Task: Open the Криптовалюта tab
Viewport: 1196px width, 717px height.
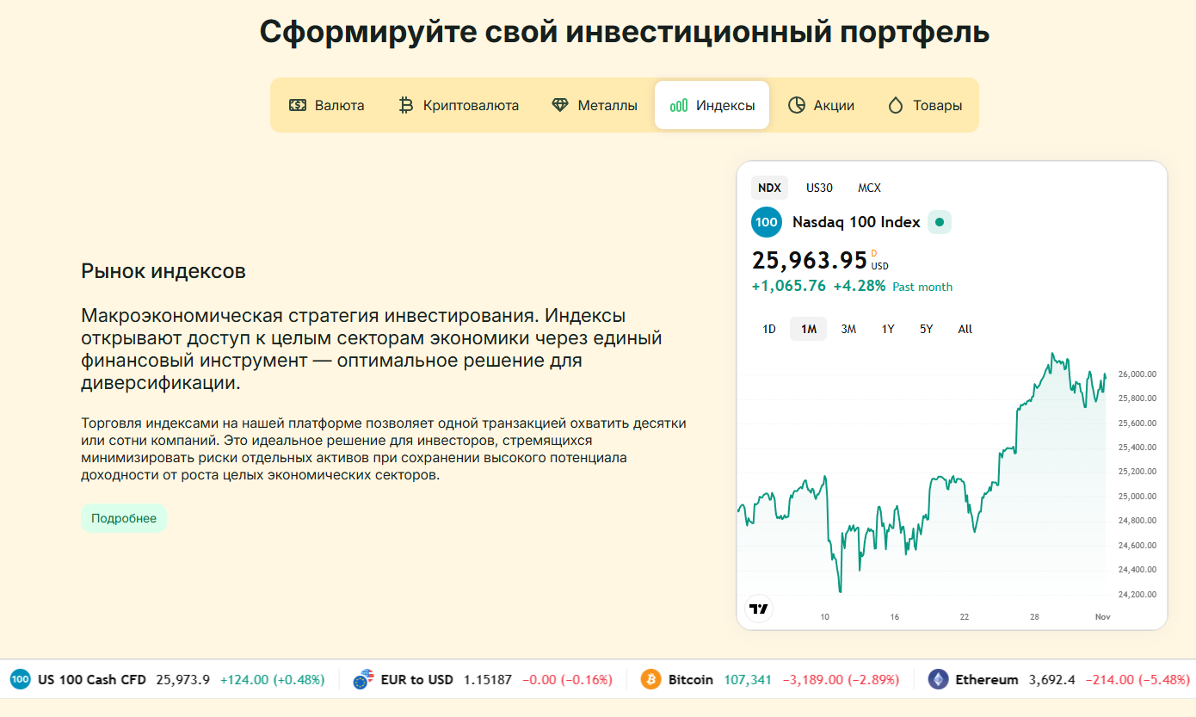Action: tap(459, 105)
